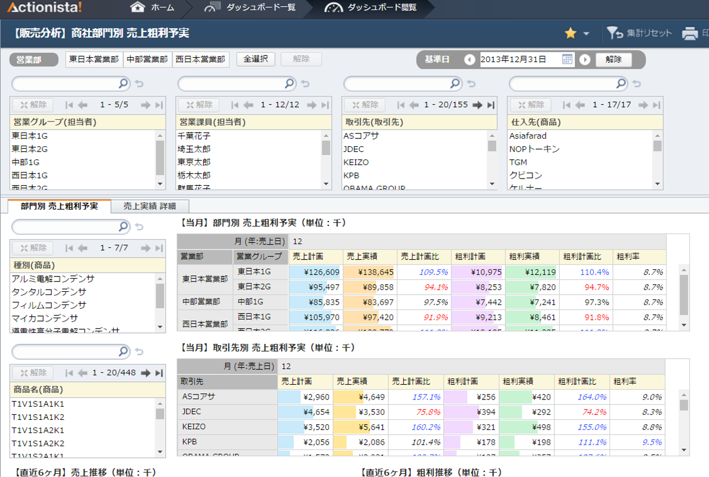Click first-page icon in 営業課員 list
The image size is (709, 477).
[x=235, y=105]
